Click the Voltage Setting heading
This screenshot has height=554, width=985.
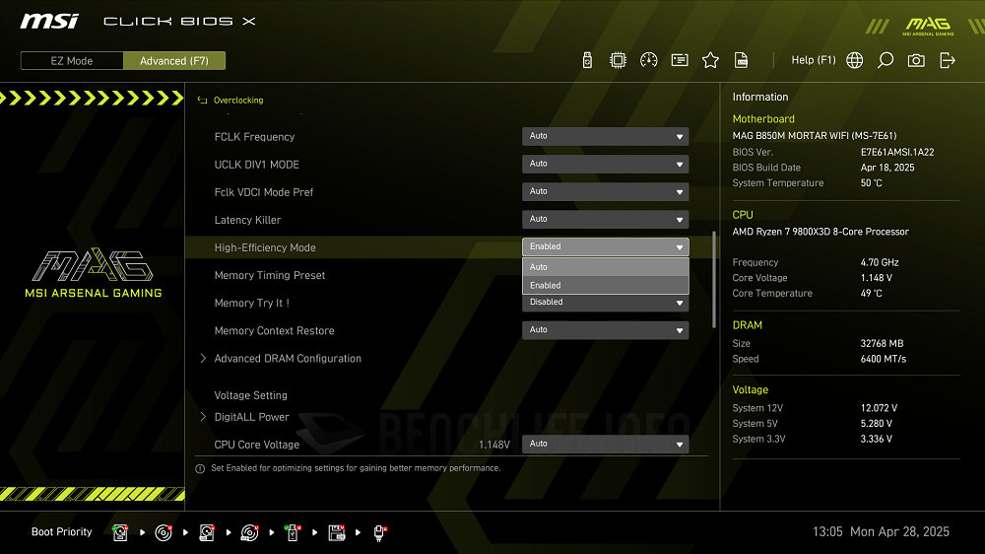coord(250,395)
